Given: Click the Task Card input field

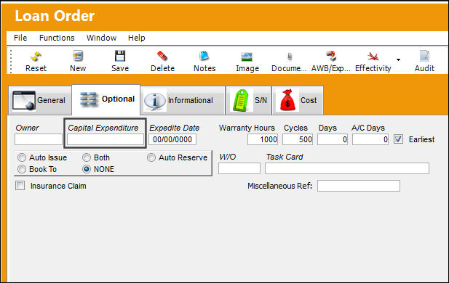Looking at the screenshot, I should pyautogui.click(x=347, y=168).
